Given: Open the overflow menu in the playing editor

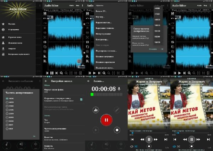Looking at the screenshot, I should [82, 6].
